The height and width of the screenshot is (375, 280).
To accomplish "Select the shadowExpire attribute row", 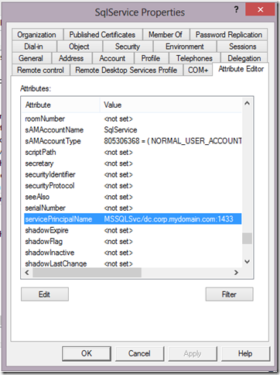I will tap(132, 230).
